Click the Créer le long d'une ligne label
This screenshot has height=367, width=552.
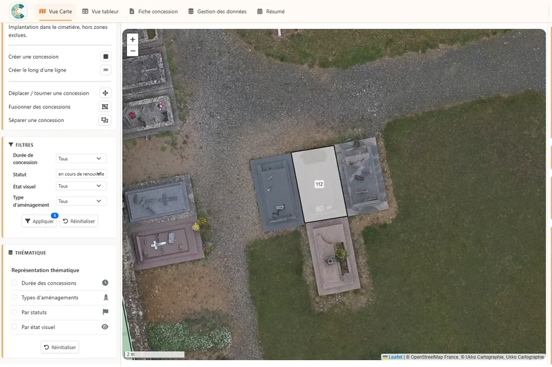[x=37, y=70]
